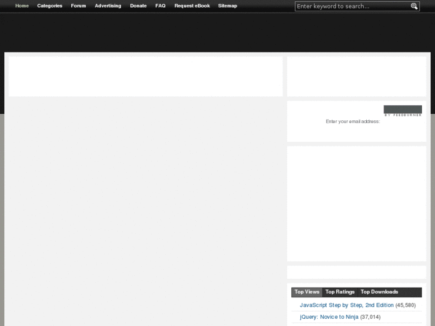Switch to the Top Ratings tab

(340, 292)
